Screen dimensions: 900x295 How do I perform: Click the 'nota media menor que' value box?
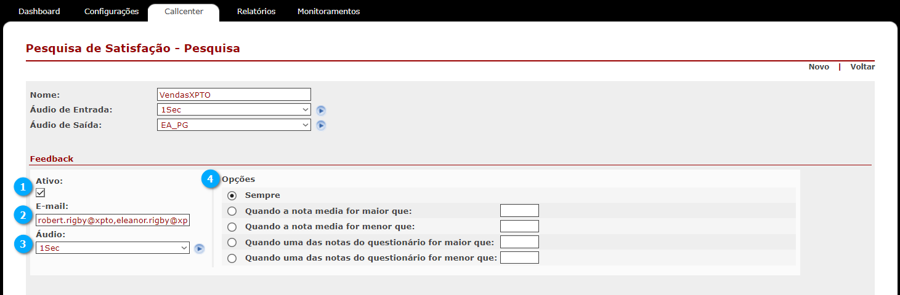coord(519,227)
